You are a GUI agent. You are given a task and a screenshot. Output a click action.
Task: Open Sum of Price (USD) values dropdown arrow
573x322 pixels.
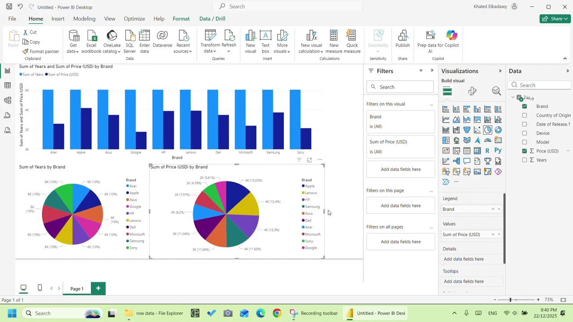point(493,234)
